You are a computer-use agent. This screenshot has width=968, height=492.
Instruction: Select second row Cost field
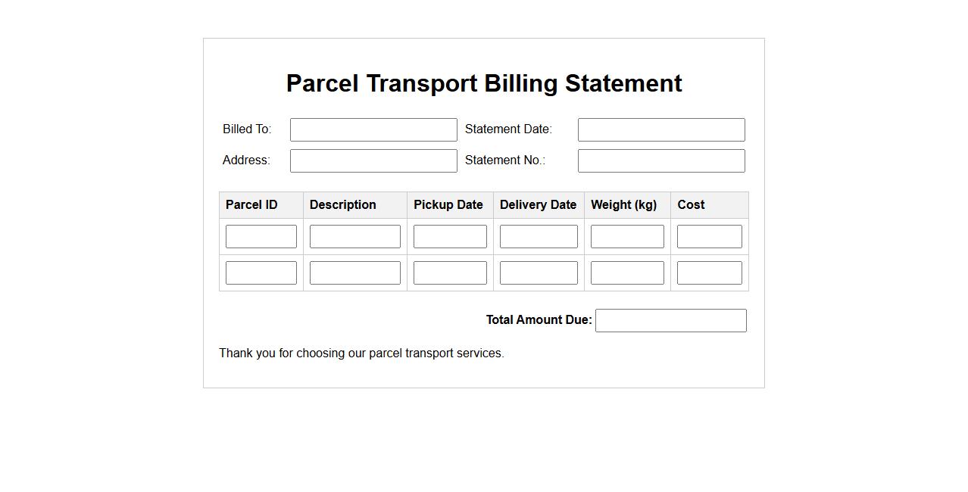coord(710,272)
